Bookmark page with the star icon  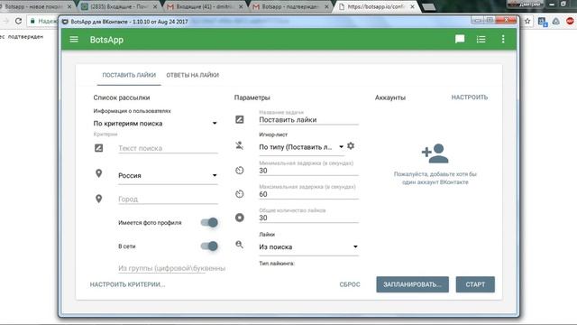[527, 22]
